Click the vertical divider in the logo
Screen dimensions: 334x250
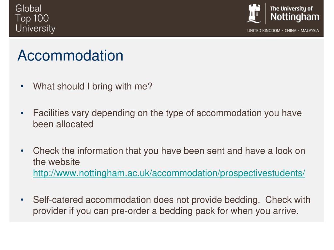click(266, 13)
